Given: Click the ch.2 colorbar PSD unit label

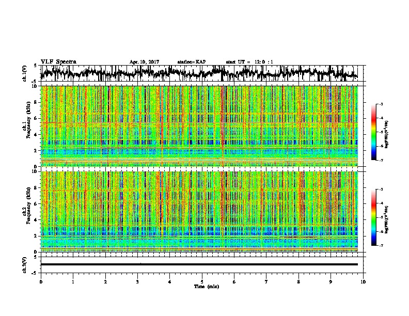Looking at the screenshot, I should (387, 219).
